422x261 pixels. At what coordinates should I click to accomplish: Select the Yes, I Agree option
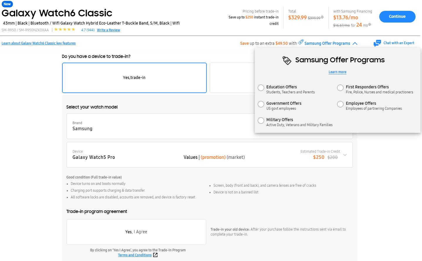pos(136,232)
